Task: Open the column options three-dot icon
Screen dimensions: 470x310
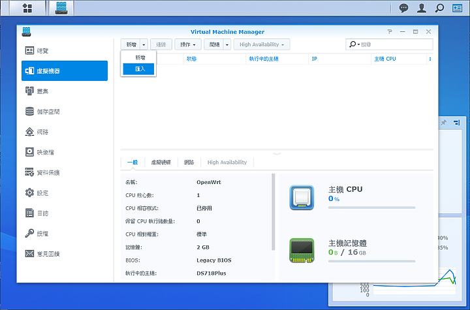Action: click(430, 59)
